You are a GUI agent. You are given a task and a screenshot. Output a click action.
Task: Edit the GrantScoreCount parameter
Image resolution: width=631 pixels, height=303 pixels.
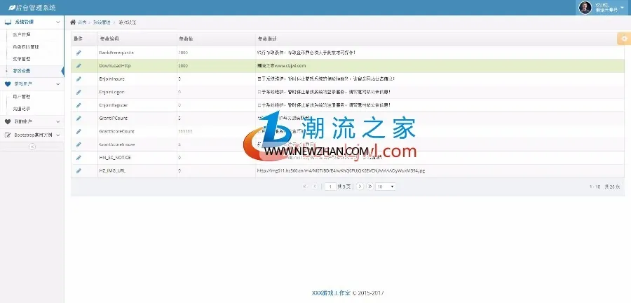point(79,132)
